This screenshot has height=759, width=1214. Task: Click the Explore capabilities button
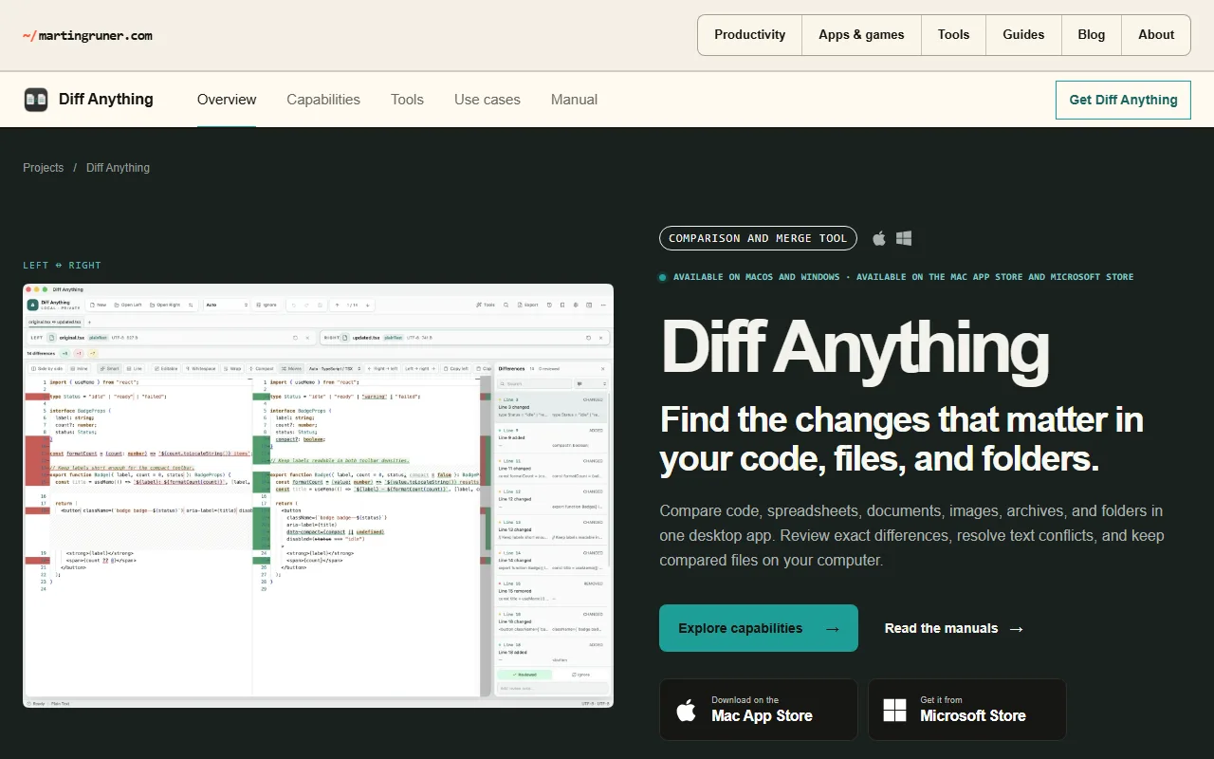(759, 628)
